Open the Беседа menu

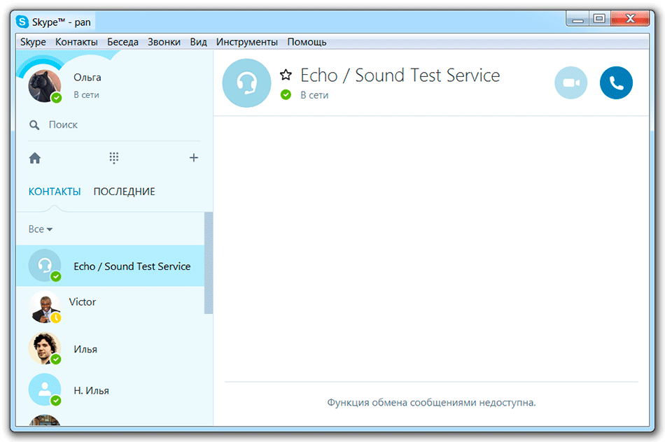pos(122,42)
